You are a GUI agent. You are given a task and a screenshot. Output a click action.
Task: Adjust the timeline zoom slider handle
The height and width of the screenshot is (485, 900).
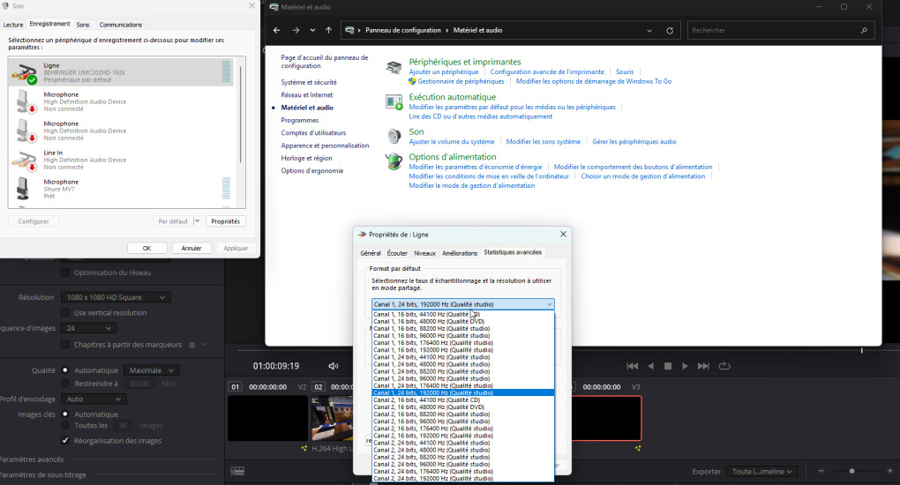(x=851, y=471)
